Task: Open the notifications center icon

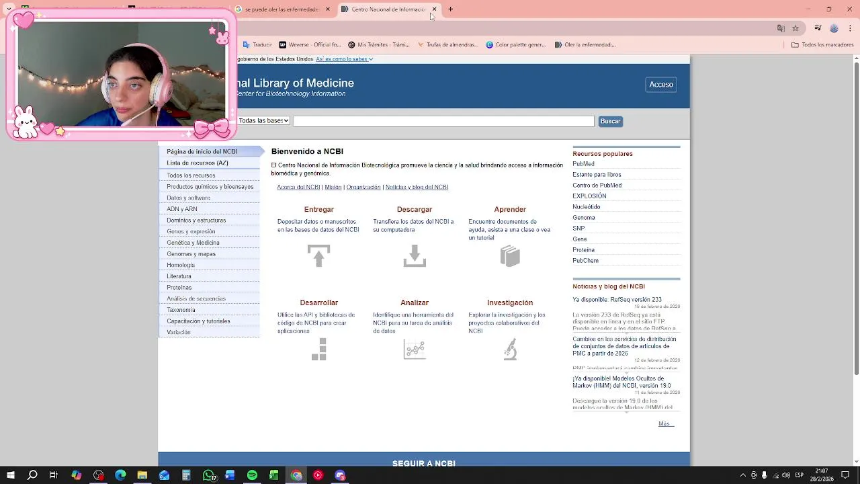Action: [845, 475]
